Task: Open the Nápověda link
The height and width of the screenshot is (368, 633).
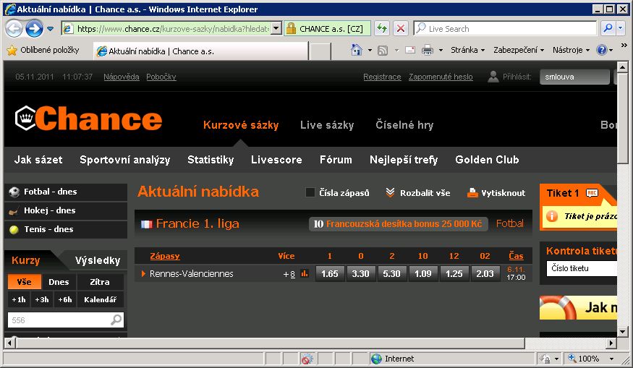Action: point(121,77)
